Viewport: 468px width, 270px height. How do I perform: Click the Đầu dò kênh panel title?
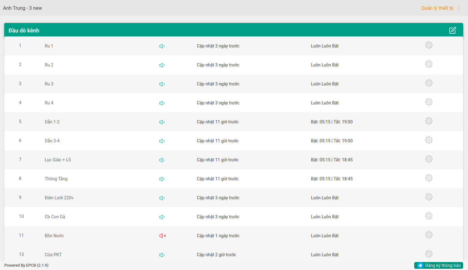click(x=24, y=30)
